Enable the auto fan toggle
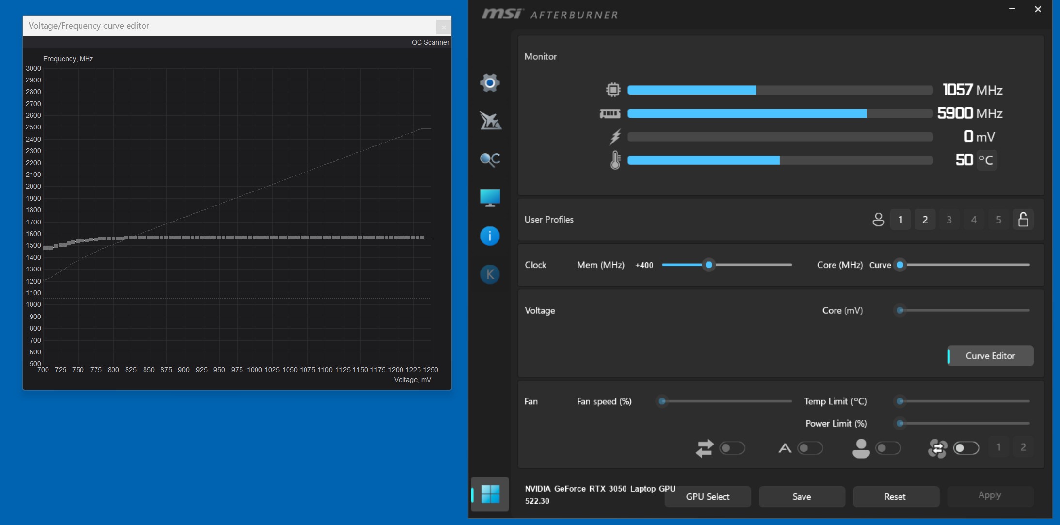Screen dimensions: 1060x525 pos(810,448)
